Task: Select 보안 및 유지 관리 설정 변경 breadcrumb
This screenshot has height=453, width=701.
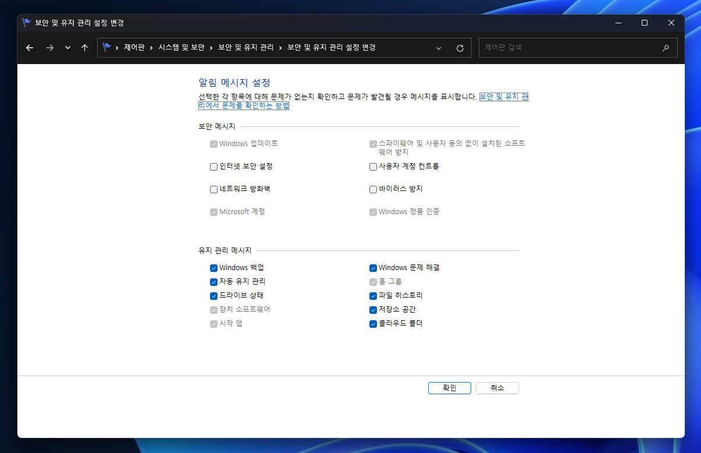Action: click(x=331, y=48)
